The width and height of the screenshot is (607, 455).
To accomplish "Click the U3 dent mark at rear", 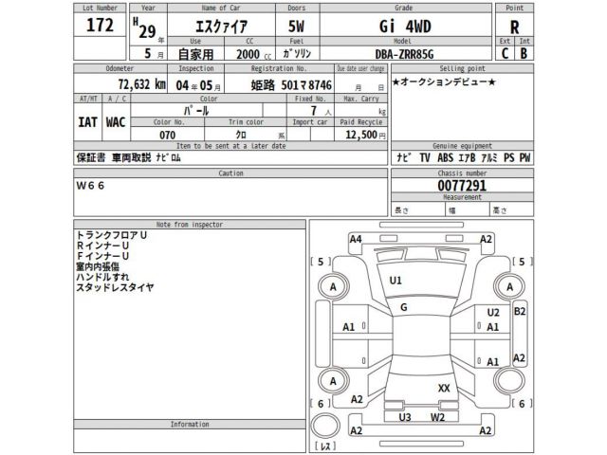I will click(405, 416).
